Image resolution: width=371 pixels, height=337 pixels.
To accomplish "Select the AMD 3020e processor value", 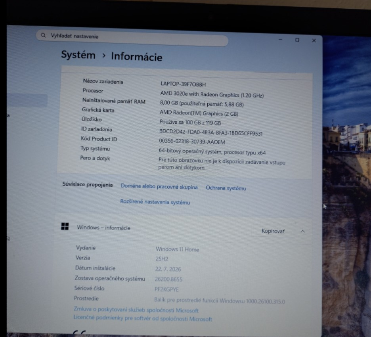I will click(212, 94).
